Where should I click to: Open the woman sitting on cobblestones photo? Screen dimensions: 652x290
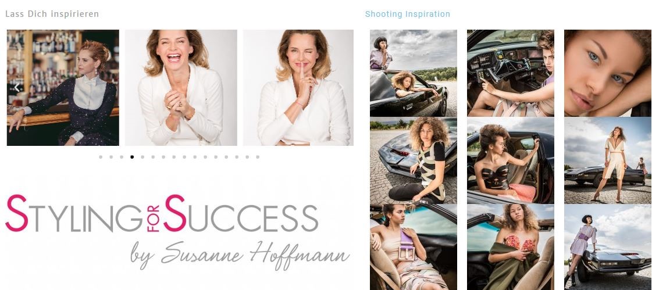click(414, 160)
